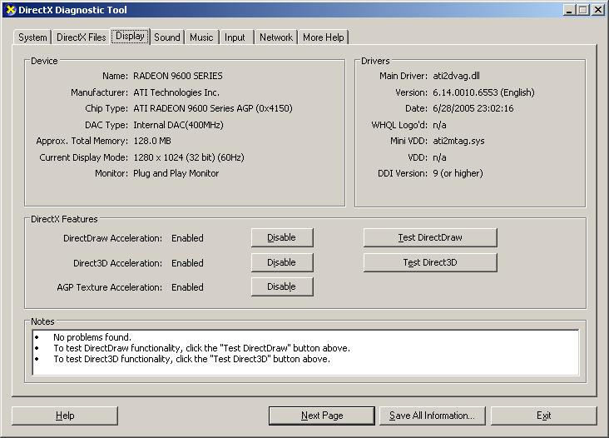
Task: Run the Test Direct3D button
Action: pos(430,262)
